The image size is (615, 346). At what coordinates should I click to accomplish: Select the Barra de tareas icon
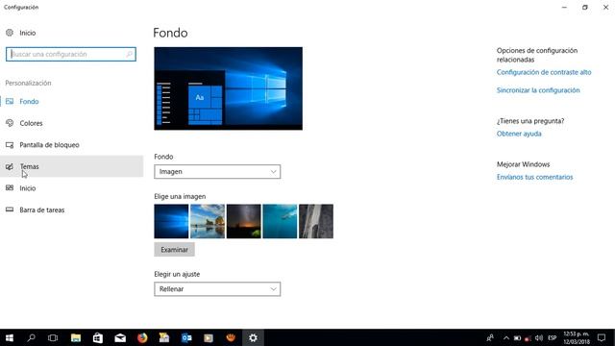pos(10,210)
